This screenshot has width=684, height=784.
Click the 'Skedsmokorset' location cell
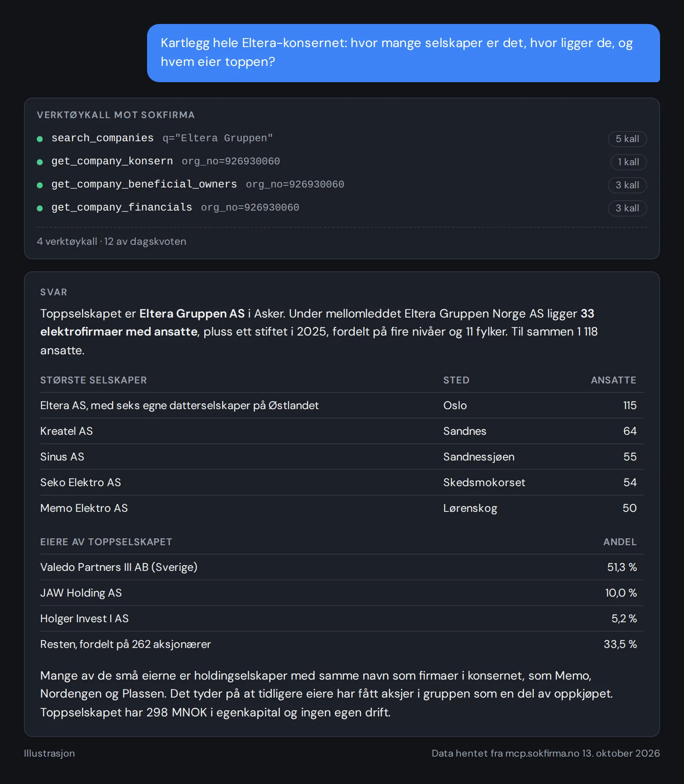(x=484, y=482)
